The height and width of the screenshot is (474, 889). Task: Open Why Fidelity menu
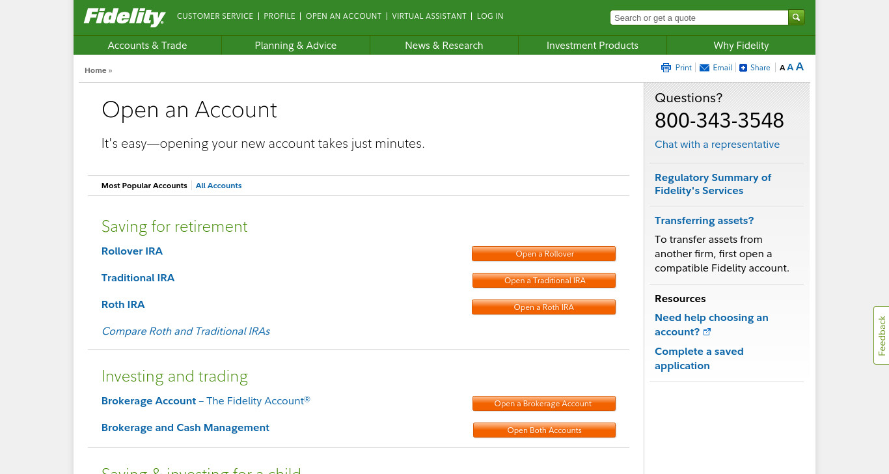tap(741, 46)
